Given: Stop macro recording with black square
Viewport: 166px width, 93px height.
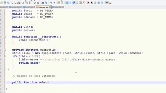Looking at the screenshot, I should pos(92,3).
